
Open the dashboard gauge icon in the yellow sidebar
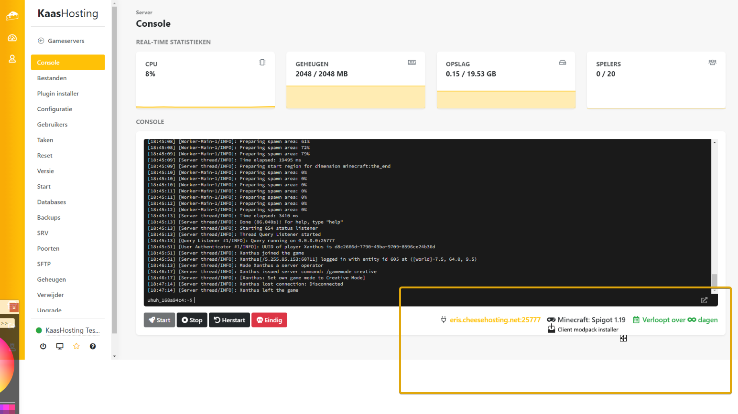point(12,38)
